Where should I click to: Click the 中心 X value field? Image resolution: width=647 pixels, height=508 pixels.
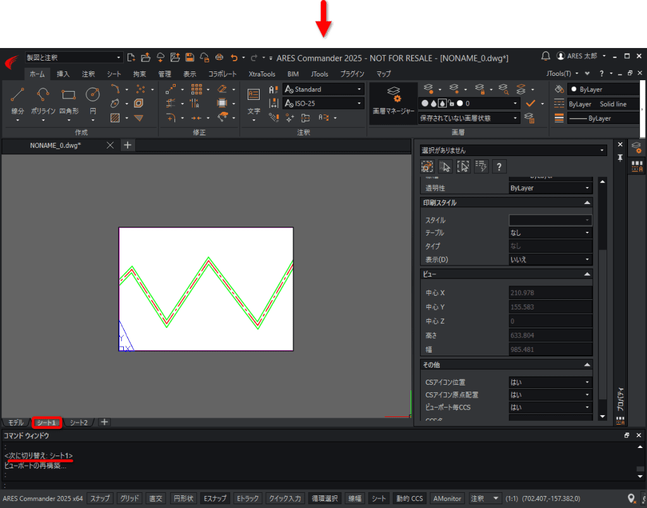(550, 293)
